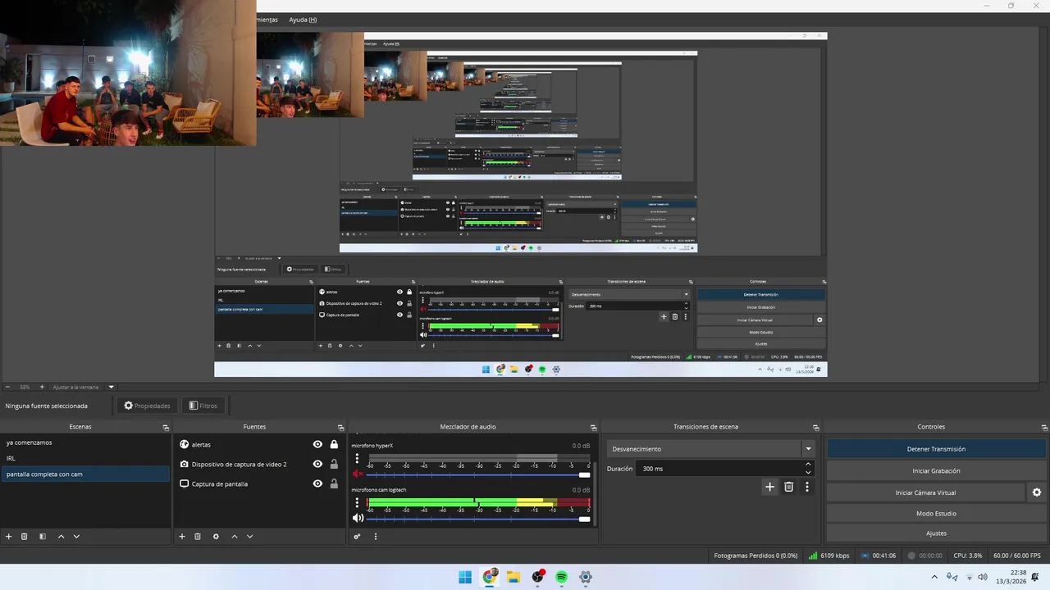This screenshot has height=590, width=1050.
Task: Mute microfono cam logitech
Action: point(358,518)
